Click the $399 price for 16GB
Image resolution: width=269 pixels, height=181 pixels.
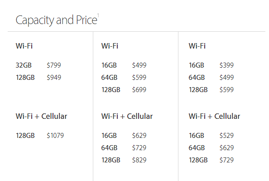pos(226,65)
